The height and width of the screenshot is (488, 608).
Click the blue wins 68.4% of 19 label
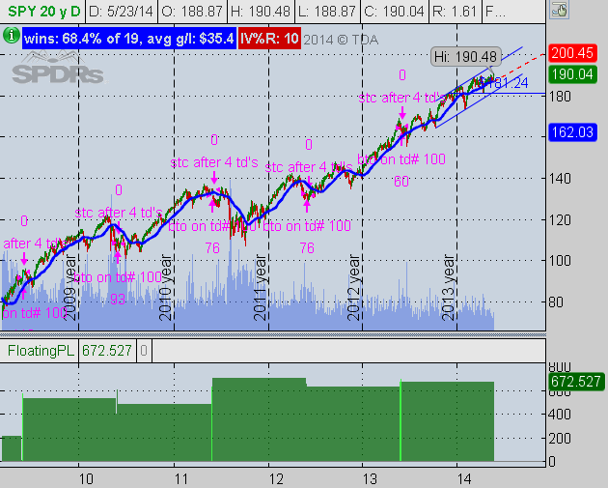pyautogui.click(x=129, y=39)
